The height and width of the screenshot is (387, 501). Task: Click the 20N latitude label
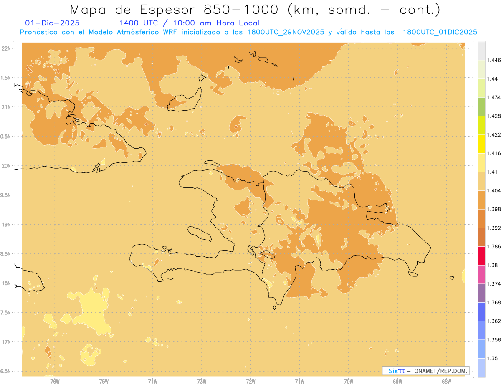[6, 166]
